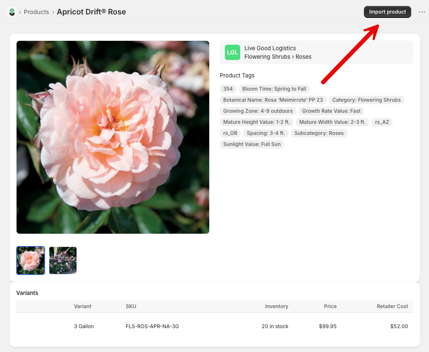
Task: Click the Category: Flowering Shrubs tag
Action: (x=366, y=100)
